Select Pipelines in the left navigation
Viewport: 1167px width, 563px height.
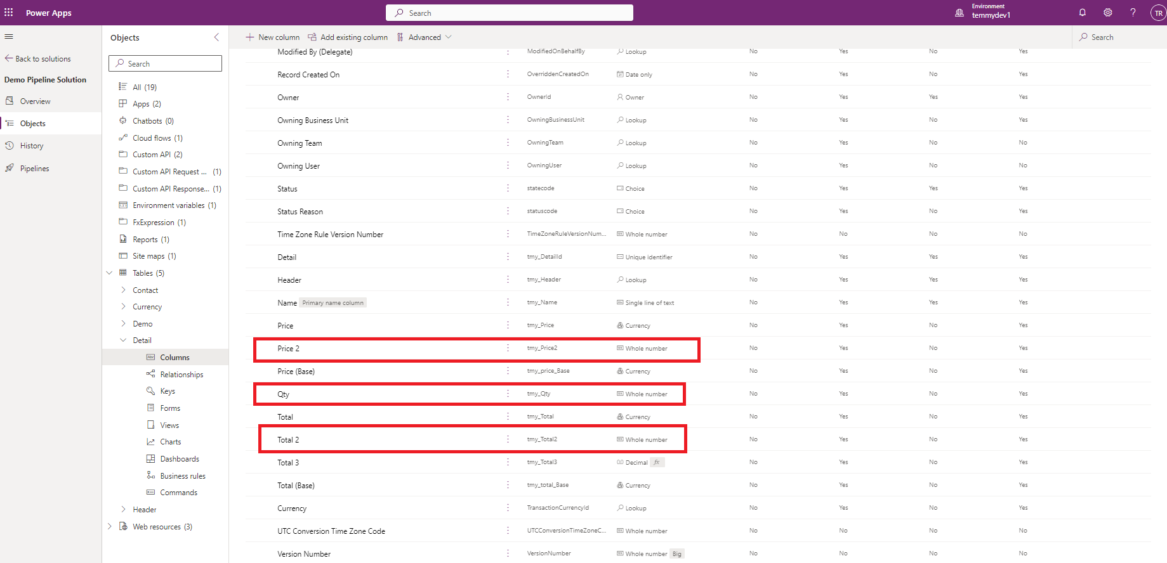click(x=51, y=168)
